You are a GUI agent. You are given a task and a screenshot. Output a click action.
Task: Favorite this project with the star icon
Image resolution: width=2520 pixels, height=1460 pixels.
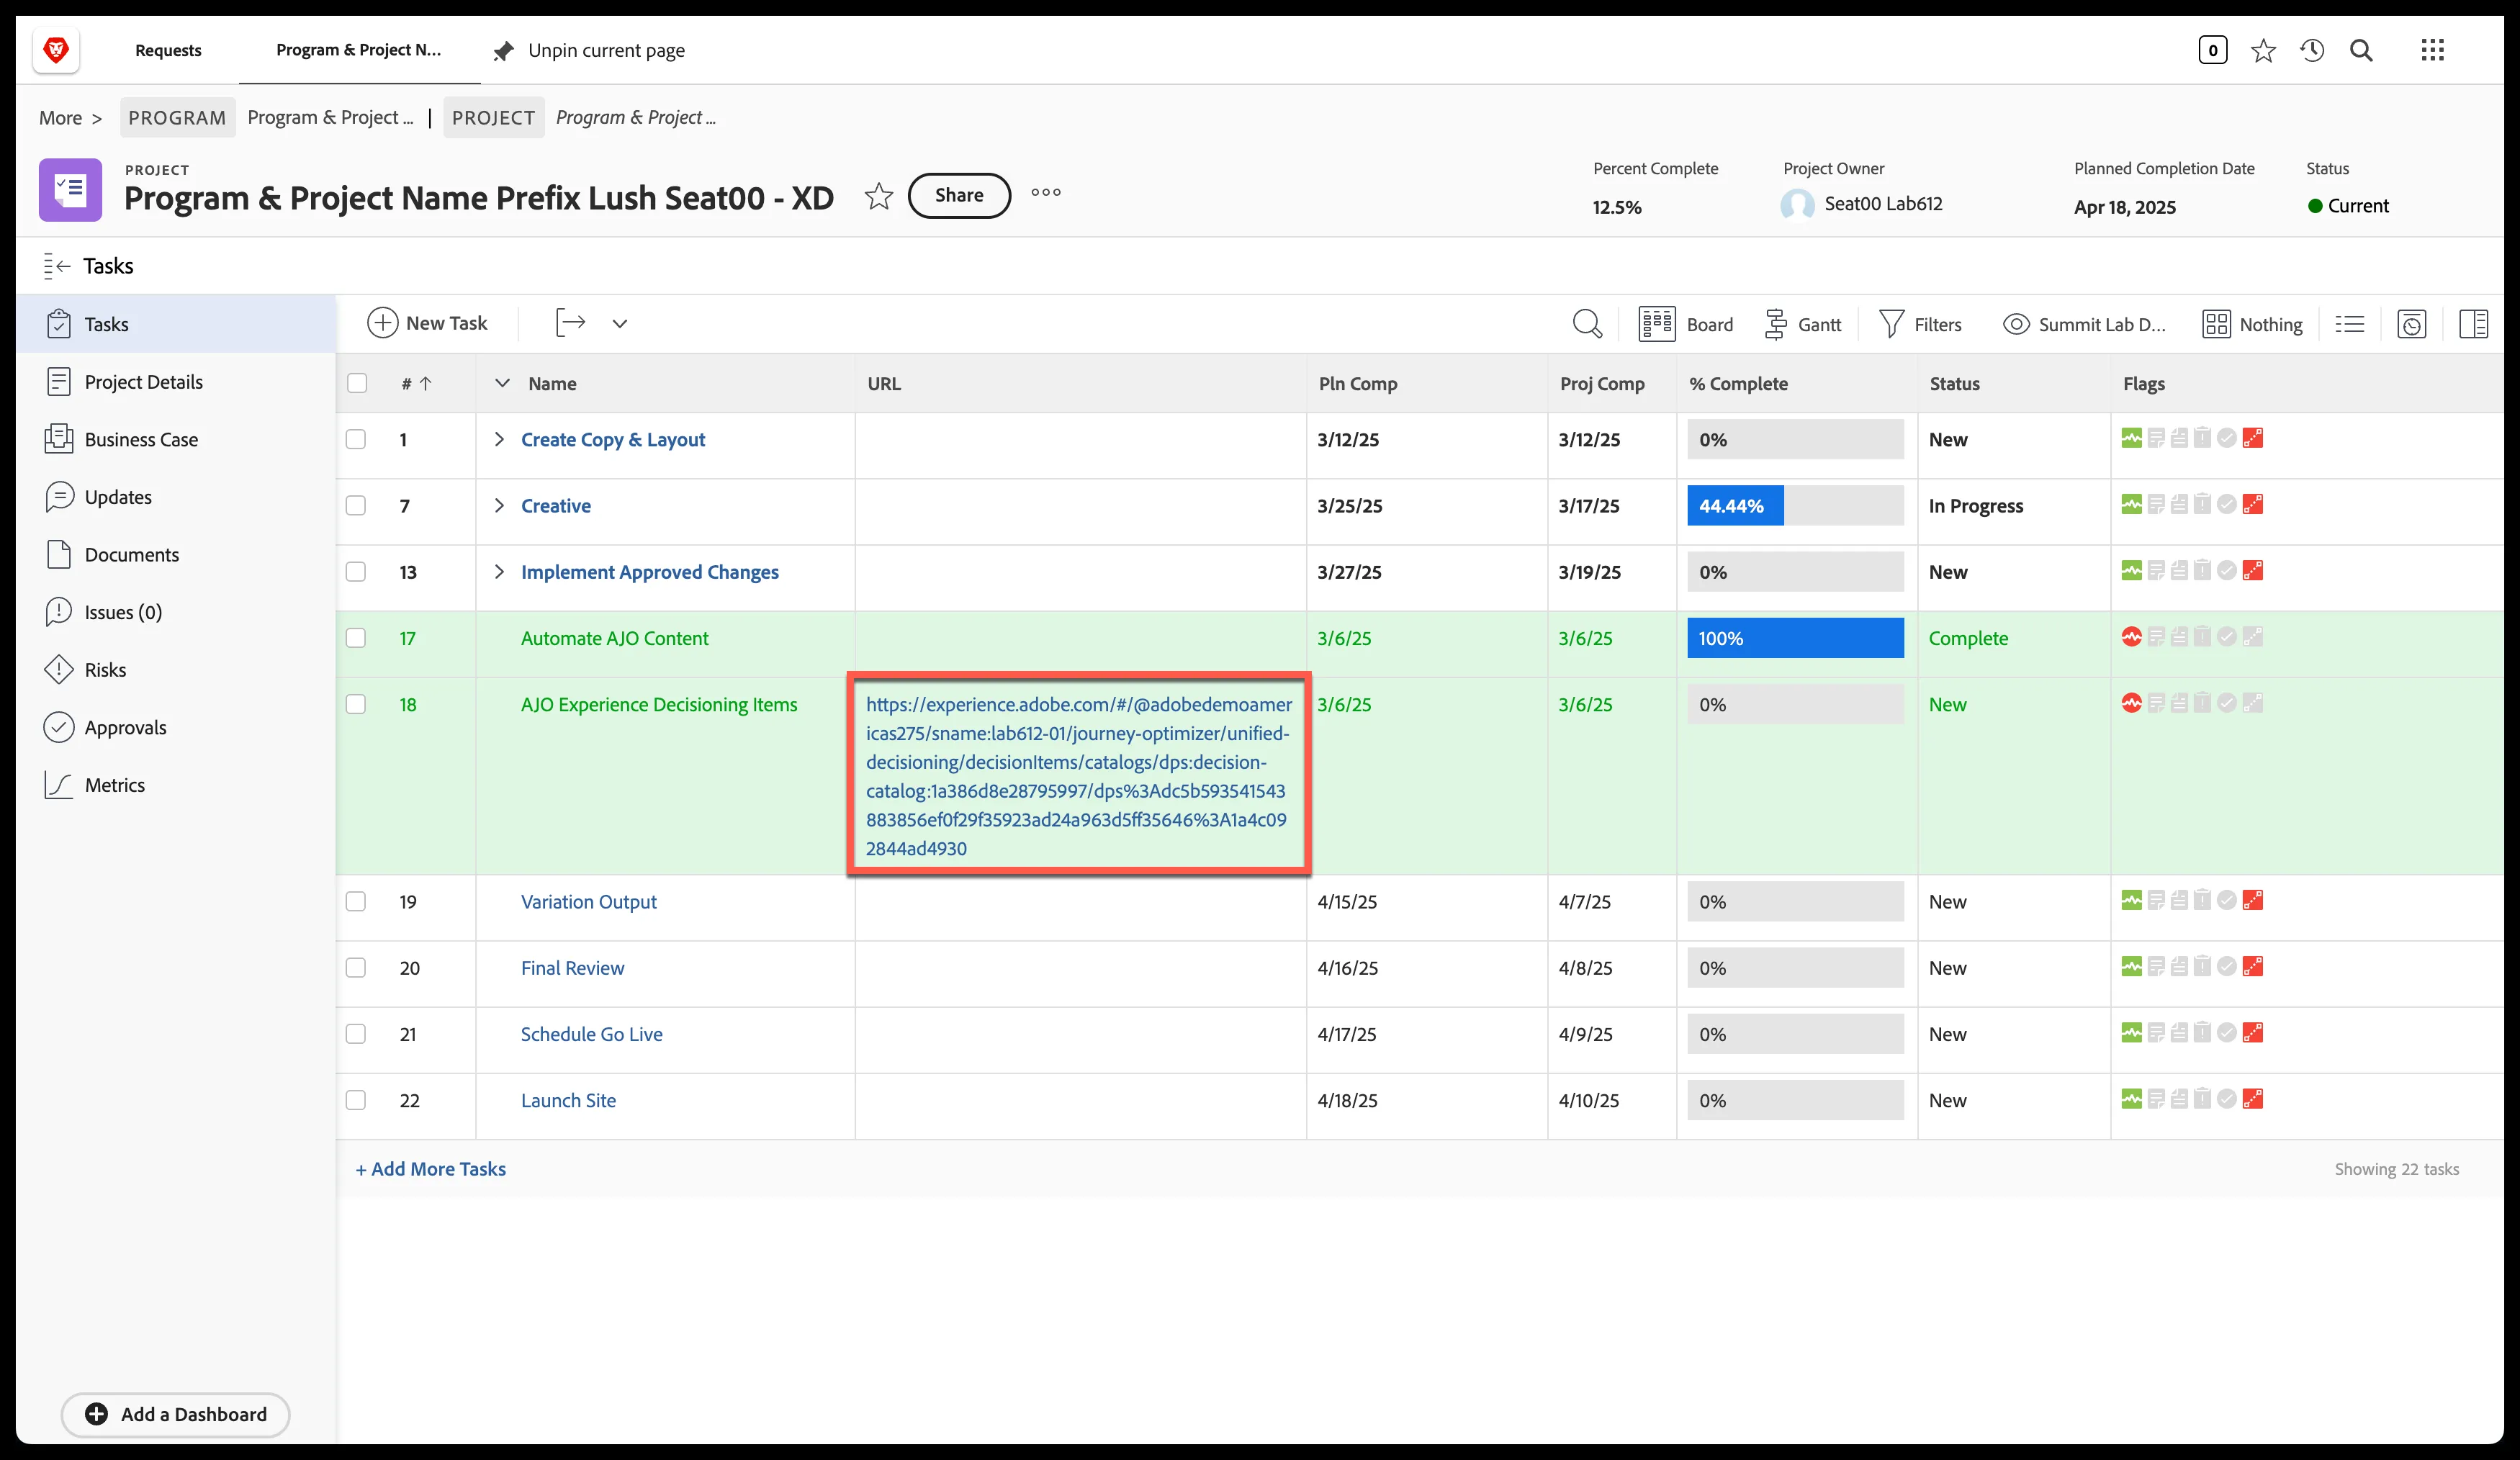click(x=878, y=195)
